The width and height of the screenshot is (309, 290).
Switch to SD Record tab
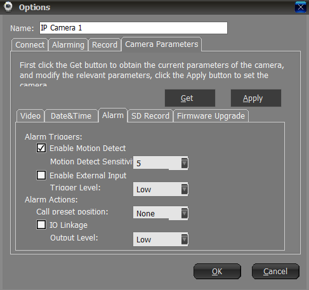click(150, 115)
